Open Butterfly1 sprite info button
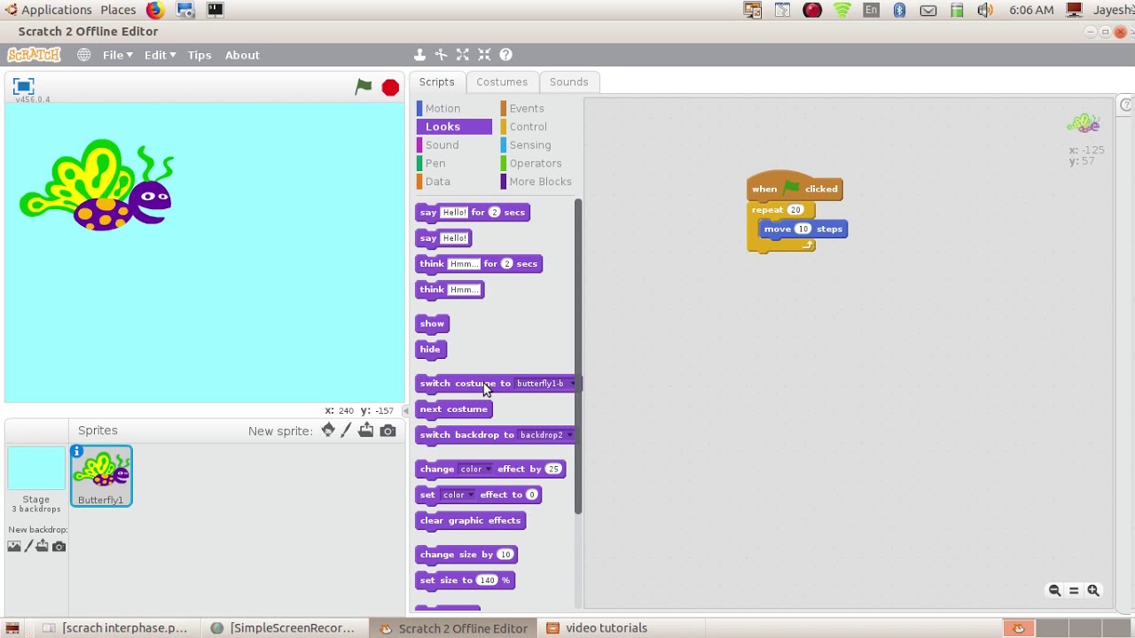 [x=77, y=452]
